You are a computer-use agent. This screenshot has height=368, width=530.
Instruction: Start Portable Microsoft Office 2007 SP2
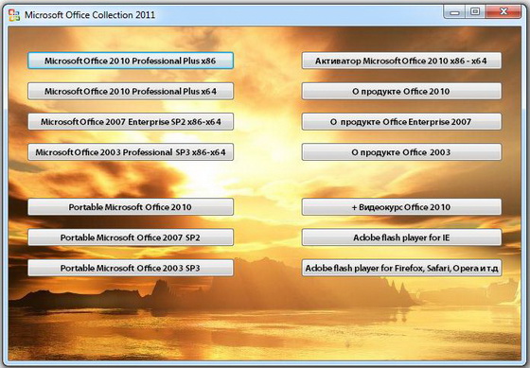(x=131, y=237)
